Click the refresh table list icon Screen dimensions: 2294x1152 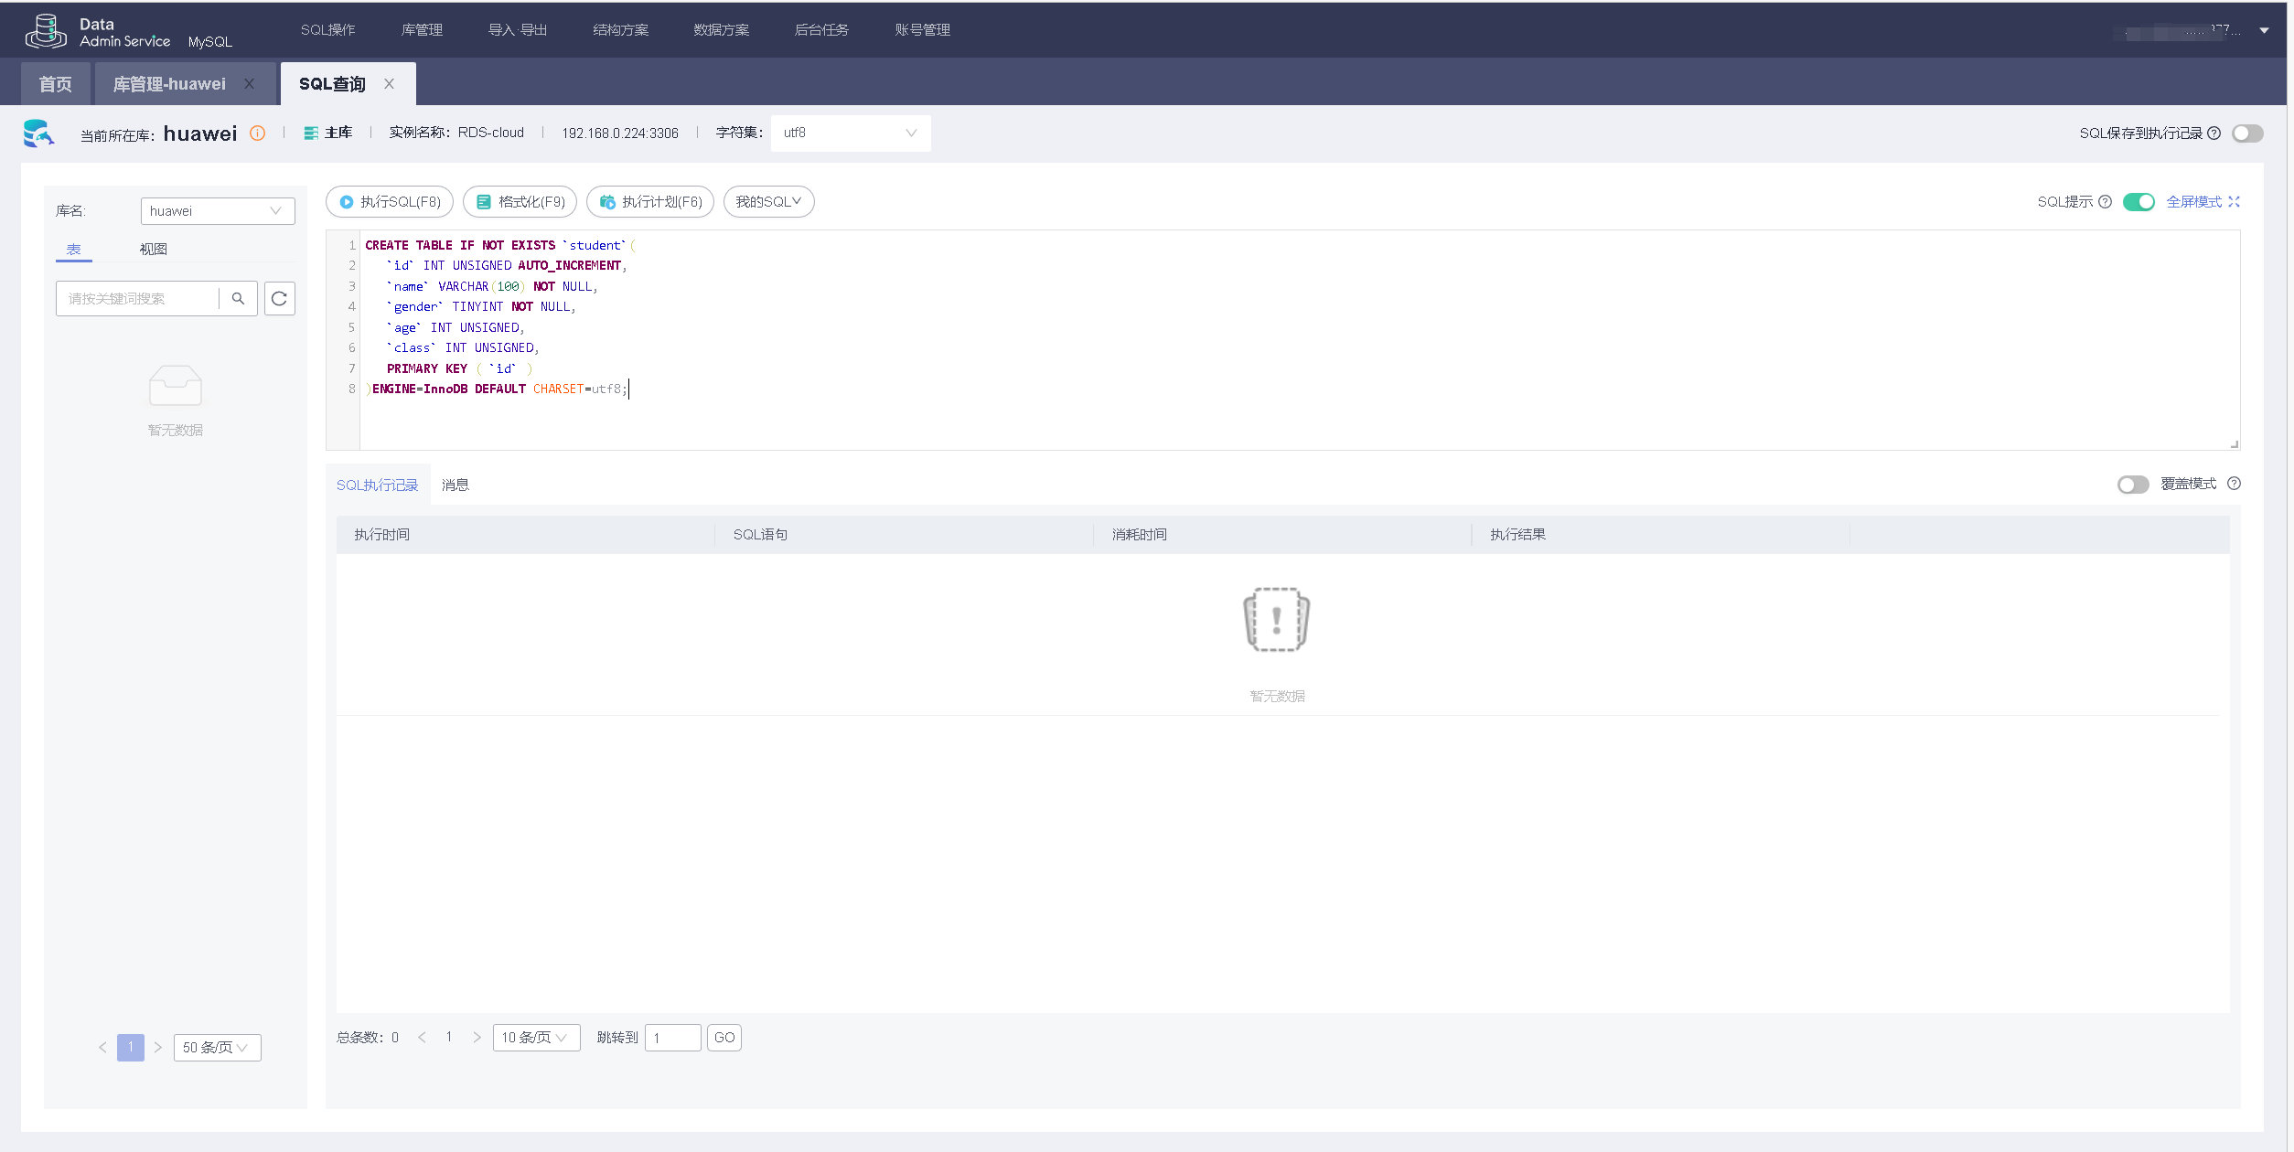click(x=280, y=299)
